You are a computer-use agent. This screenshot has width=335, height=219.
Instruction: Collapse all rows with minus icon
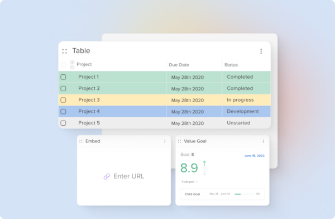click(x=72, y=68)
